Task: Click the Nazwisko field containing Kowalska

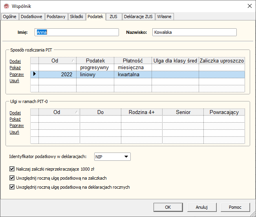Action: [194, 32]
